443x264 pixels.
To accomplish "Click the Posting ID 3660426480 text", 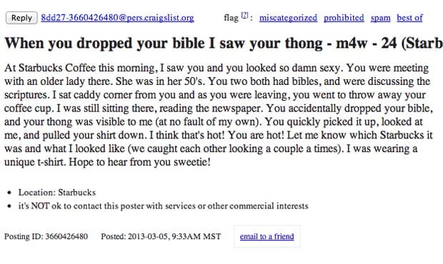I will click(x=46, y=236).
